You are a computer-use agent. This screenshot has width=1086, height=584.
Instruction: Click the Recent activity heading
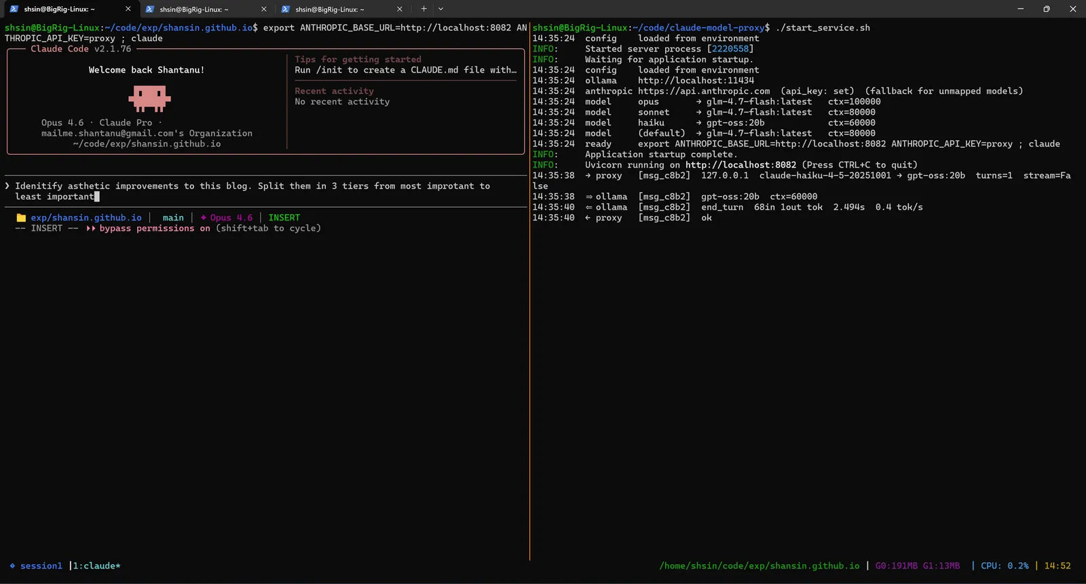[334, 91]
